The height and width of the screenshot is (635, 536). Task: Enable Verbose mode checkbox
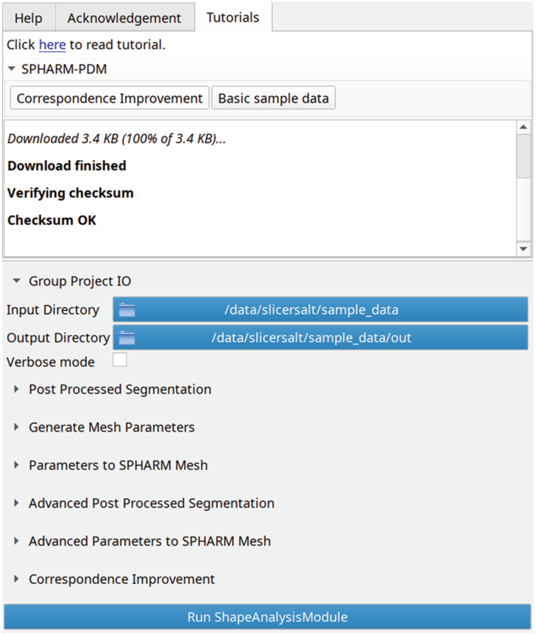(120, 360)
